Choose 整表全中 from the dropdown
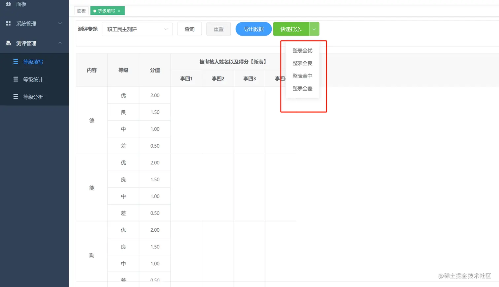This screenshot has height=287, width=499. click(x=302, y=75)
